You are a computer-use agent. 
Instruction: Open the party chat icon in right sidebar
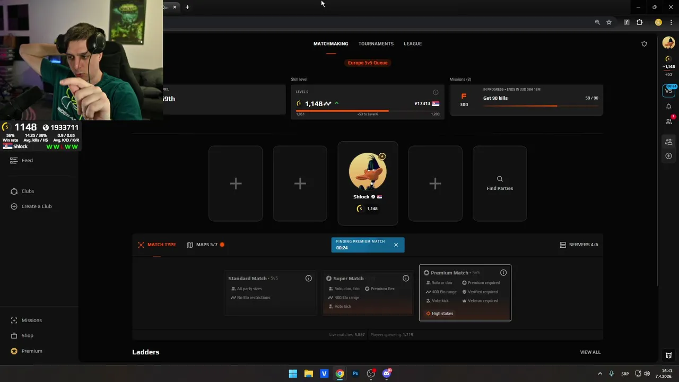(x=668, y=141)
